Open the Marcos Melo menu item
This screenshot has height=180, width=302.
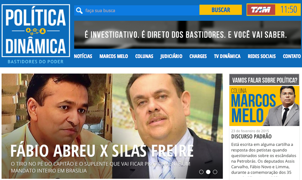(114, 56)
